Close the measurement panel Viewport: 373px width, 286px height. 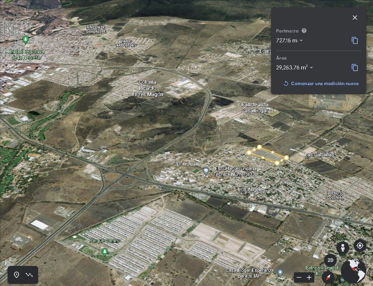click(x=355, y=18)
